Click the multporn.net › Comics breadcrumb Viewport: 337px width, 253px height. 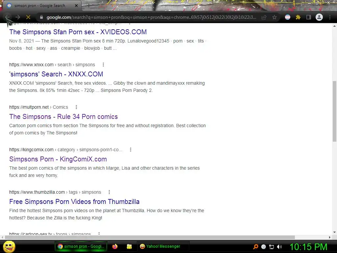pyautogui.click(x=39, y=107)
